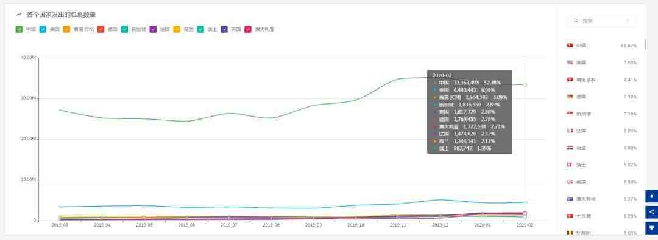Click the scroll-to-top floating button
658x240 pixels.
652,196
